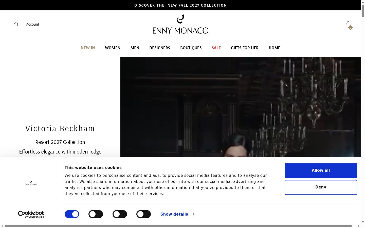
Task: Open GIFTS FOR HER menu item
Action: tap(245, 48)
